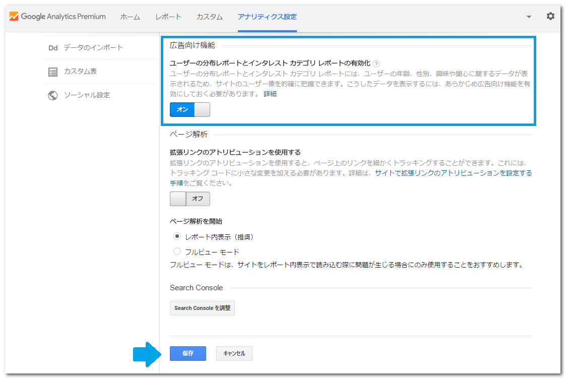
Task: Click the 拡張リンクのアトリビューションを使用する heading
Action: (235, 152)
